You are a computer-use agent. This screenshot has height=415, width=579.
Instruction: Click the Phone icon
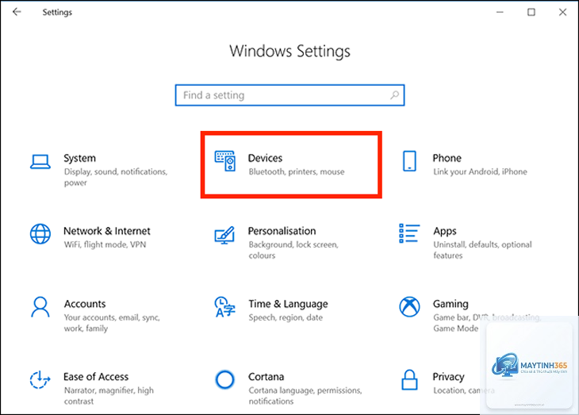[409, 161]
